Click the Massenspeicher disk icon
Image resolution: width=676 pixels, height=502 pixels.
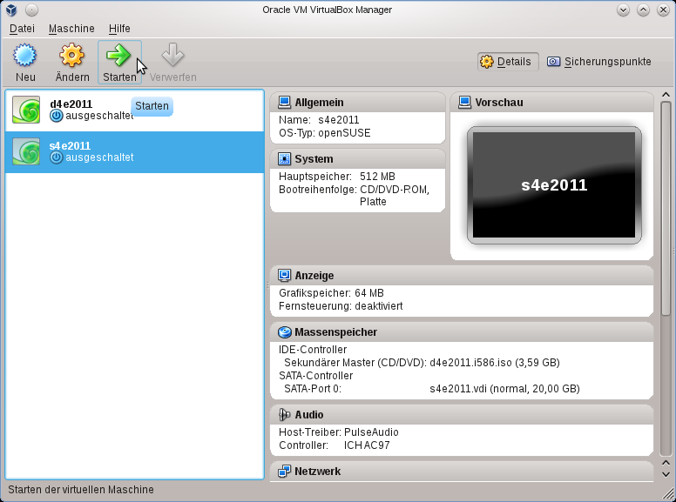[x=285, y=332]
